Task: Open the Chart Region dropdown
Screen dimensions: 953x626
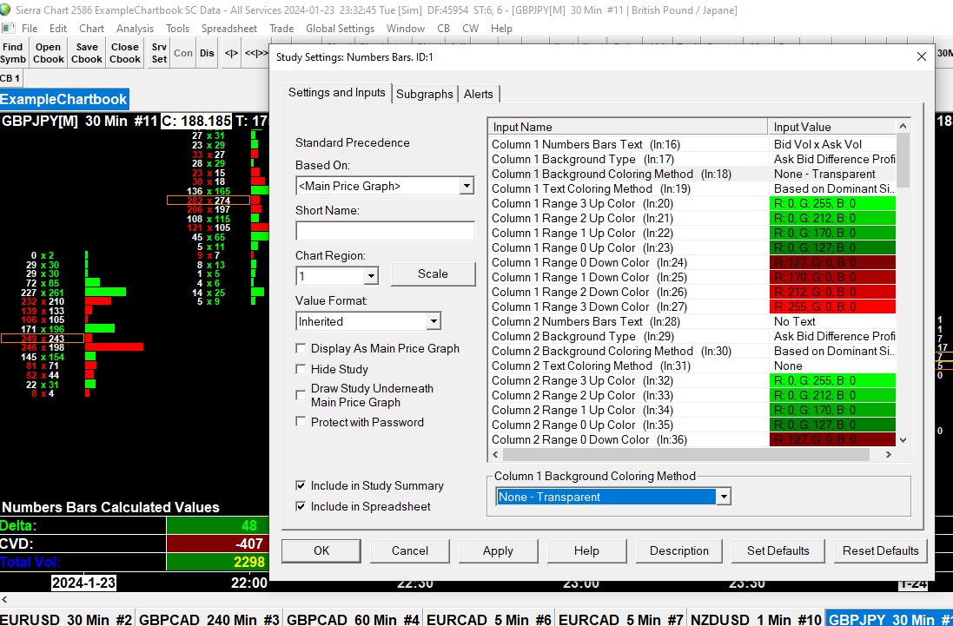Action: (x=371, y=276)
